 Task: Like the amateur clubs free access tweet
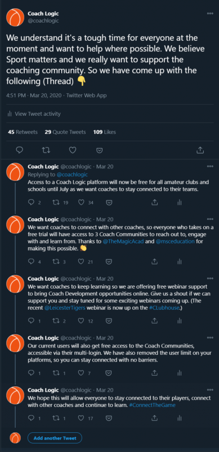pyautogui.click(x=81, y=203)
